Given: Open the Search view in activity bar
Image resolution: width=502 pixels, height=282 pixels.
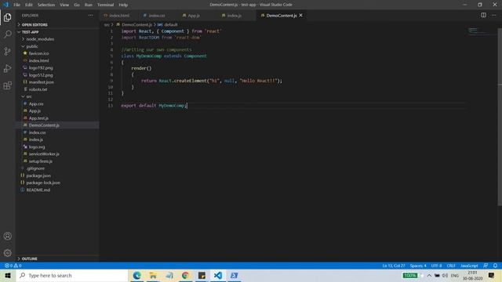Looking at the screenshot, I should [x=7, y=34].
